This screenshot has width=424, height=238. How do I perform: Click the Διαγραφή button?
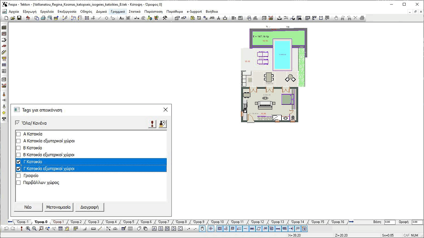tap(89, 207)
